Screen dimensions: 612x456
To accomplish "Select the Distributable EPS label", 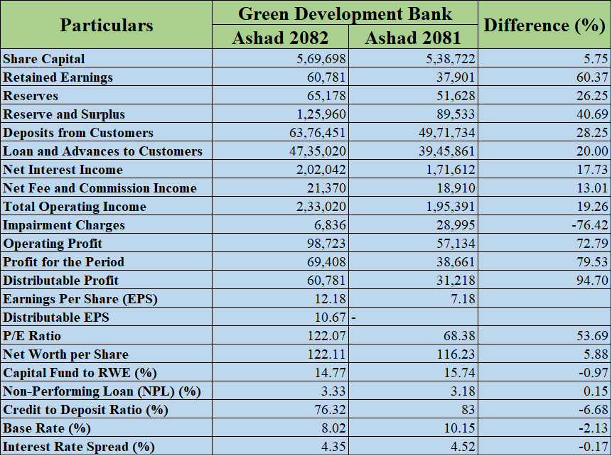I will tap(56, 317).
